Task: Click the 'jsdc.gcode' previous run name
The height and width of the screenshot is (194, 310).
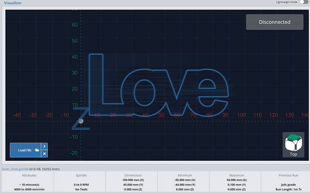Action: click(x=288, y=185)
